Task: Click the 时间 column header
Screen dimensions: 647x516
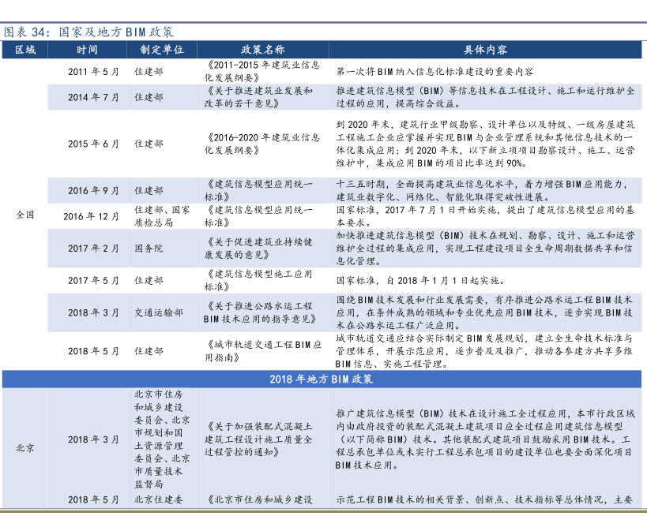Action: point(88,50)
